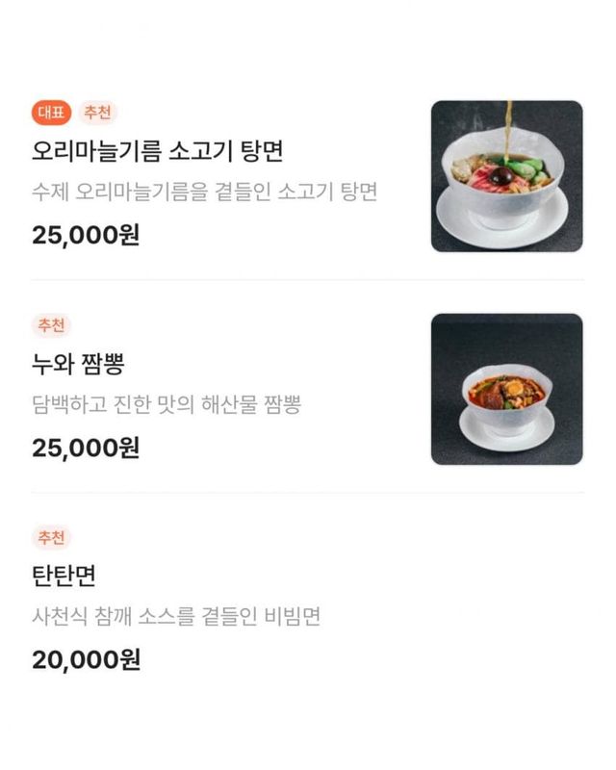Click the divider line below the first menu item

pyautogui.click(x=307, y=280)
